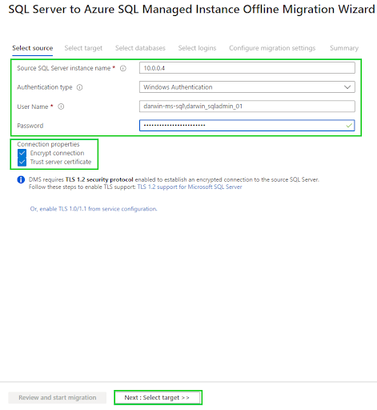Focus the Source SQL Server instance name field
Image resolution: width=377 pixels, height=410 pixels.
pos(247,68)
